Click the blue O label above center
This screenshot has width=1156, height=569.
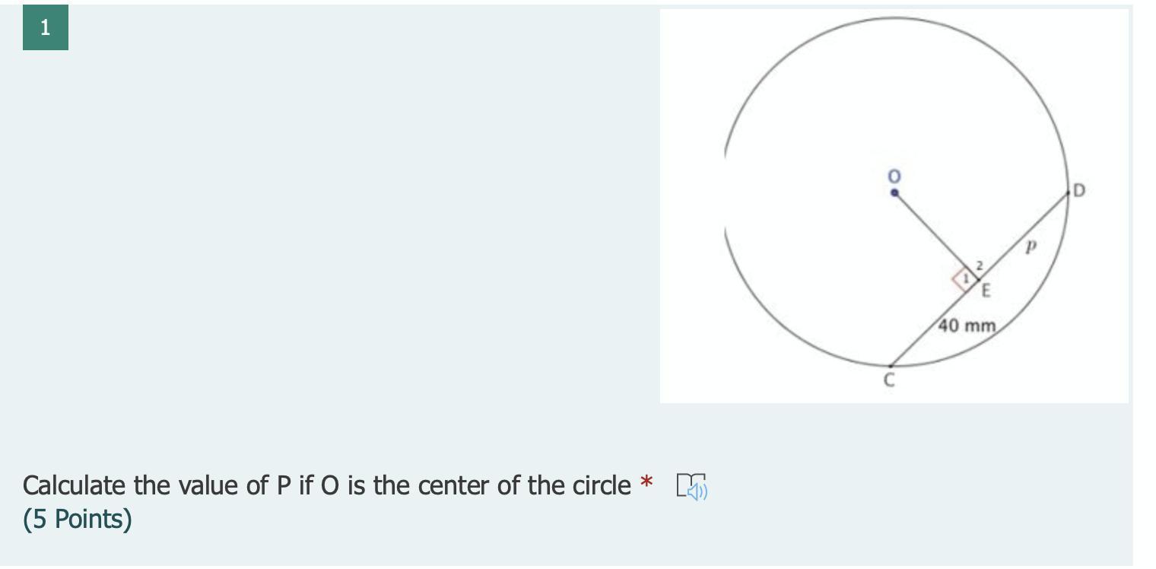pyautogui.click(x=894, y=176)
